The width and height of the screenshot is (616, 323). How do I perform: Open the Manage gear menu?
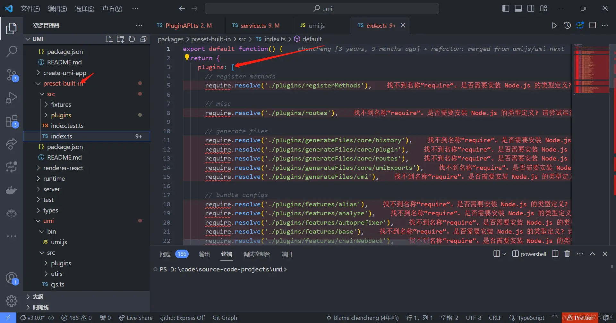[x=12, y=301]
